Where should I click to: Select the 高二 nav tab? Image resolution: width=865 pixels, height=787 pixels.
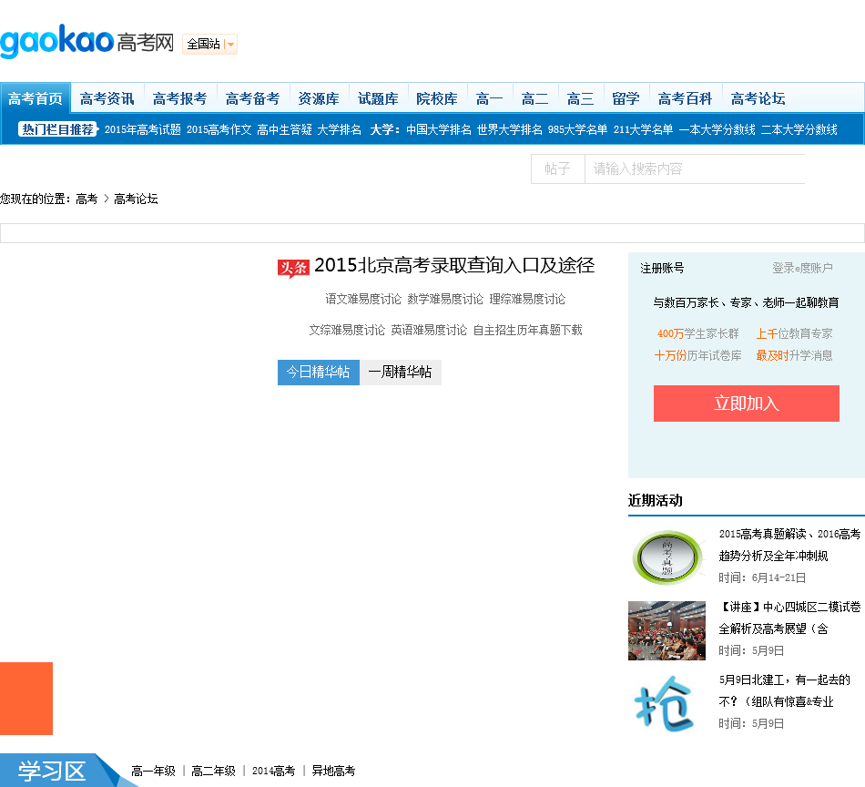[535, 98]
